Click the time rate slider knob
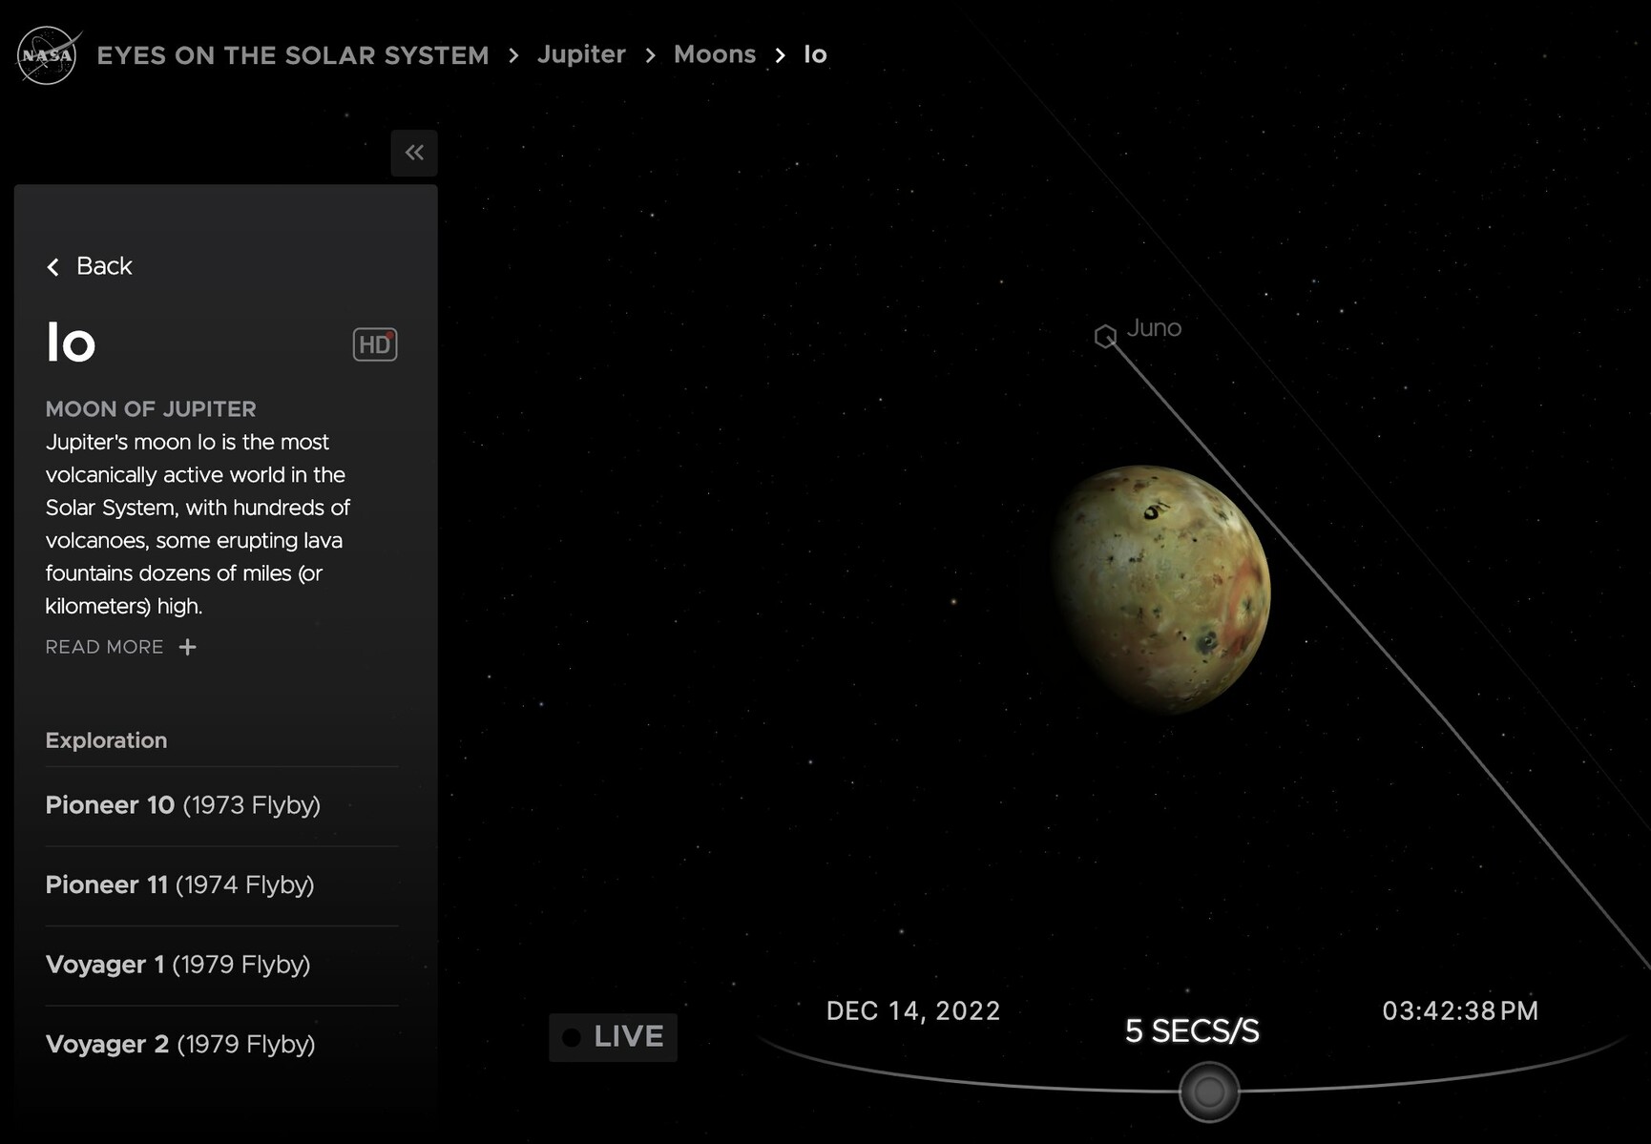This screenshot has width=1651, height=1144. click(1208, 1092)
